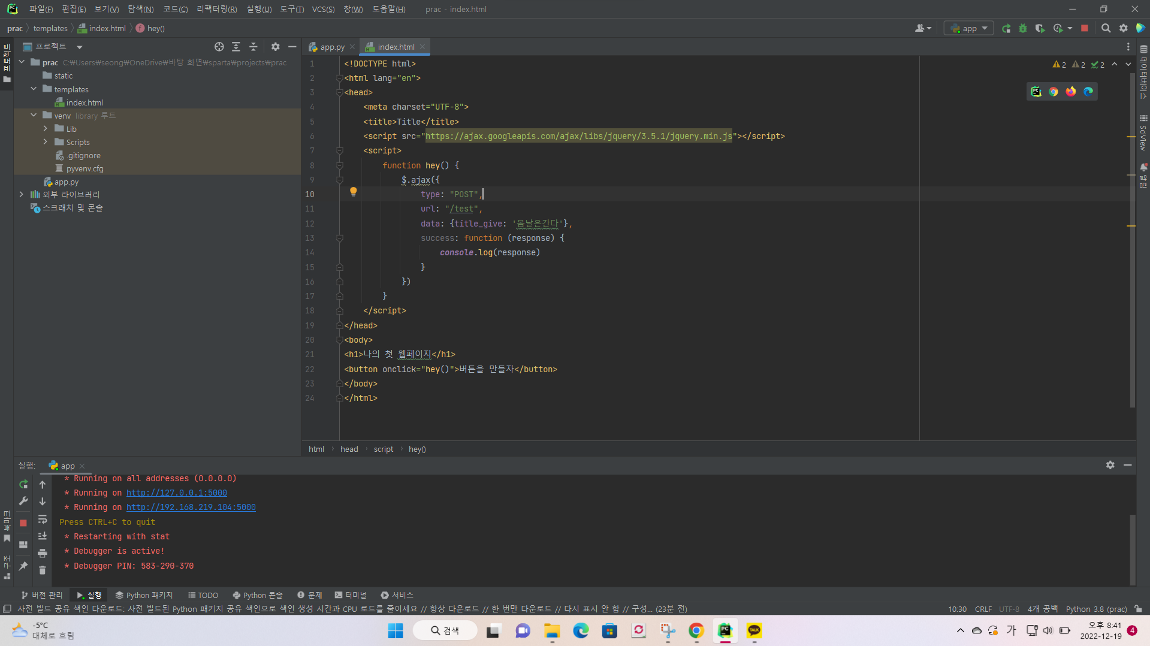This screenshot has height=646, width=1150.
Task: Jump to next highlighted error arrow
Action: point(1128,64)
